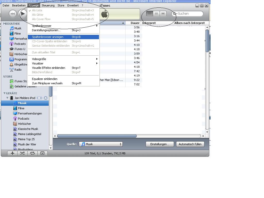Toggle repeat playback
Image resolution: width=264 pixels, height=198 pixels.
(32, 153)
